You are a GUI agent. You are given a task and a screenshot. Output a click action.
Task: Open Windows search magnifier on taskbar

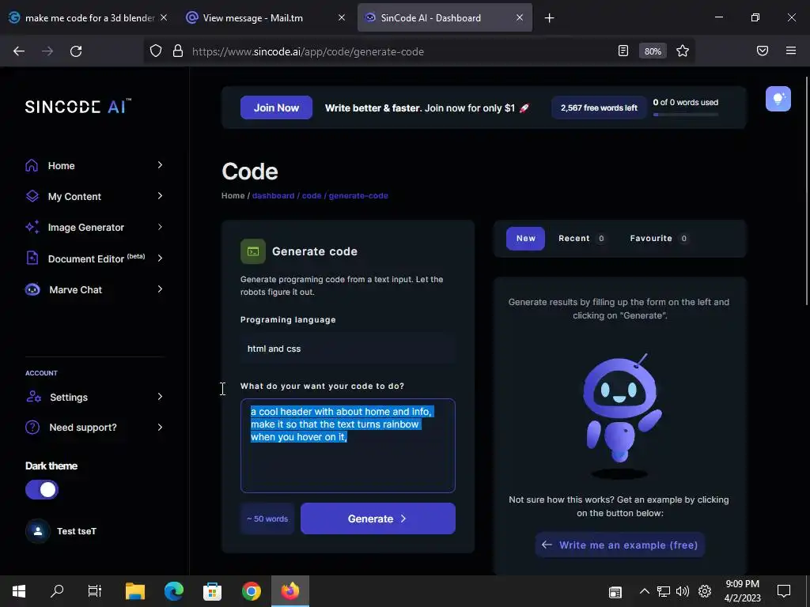(57, 591)
